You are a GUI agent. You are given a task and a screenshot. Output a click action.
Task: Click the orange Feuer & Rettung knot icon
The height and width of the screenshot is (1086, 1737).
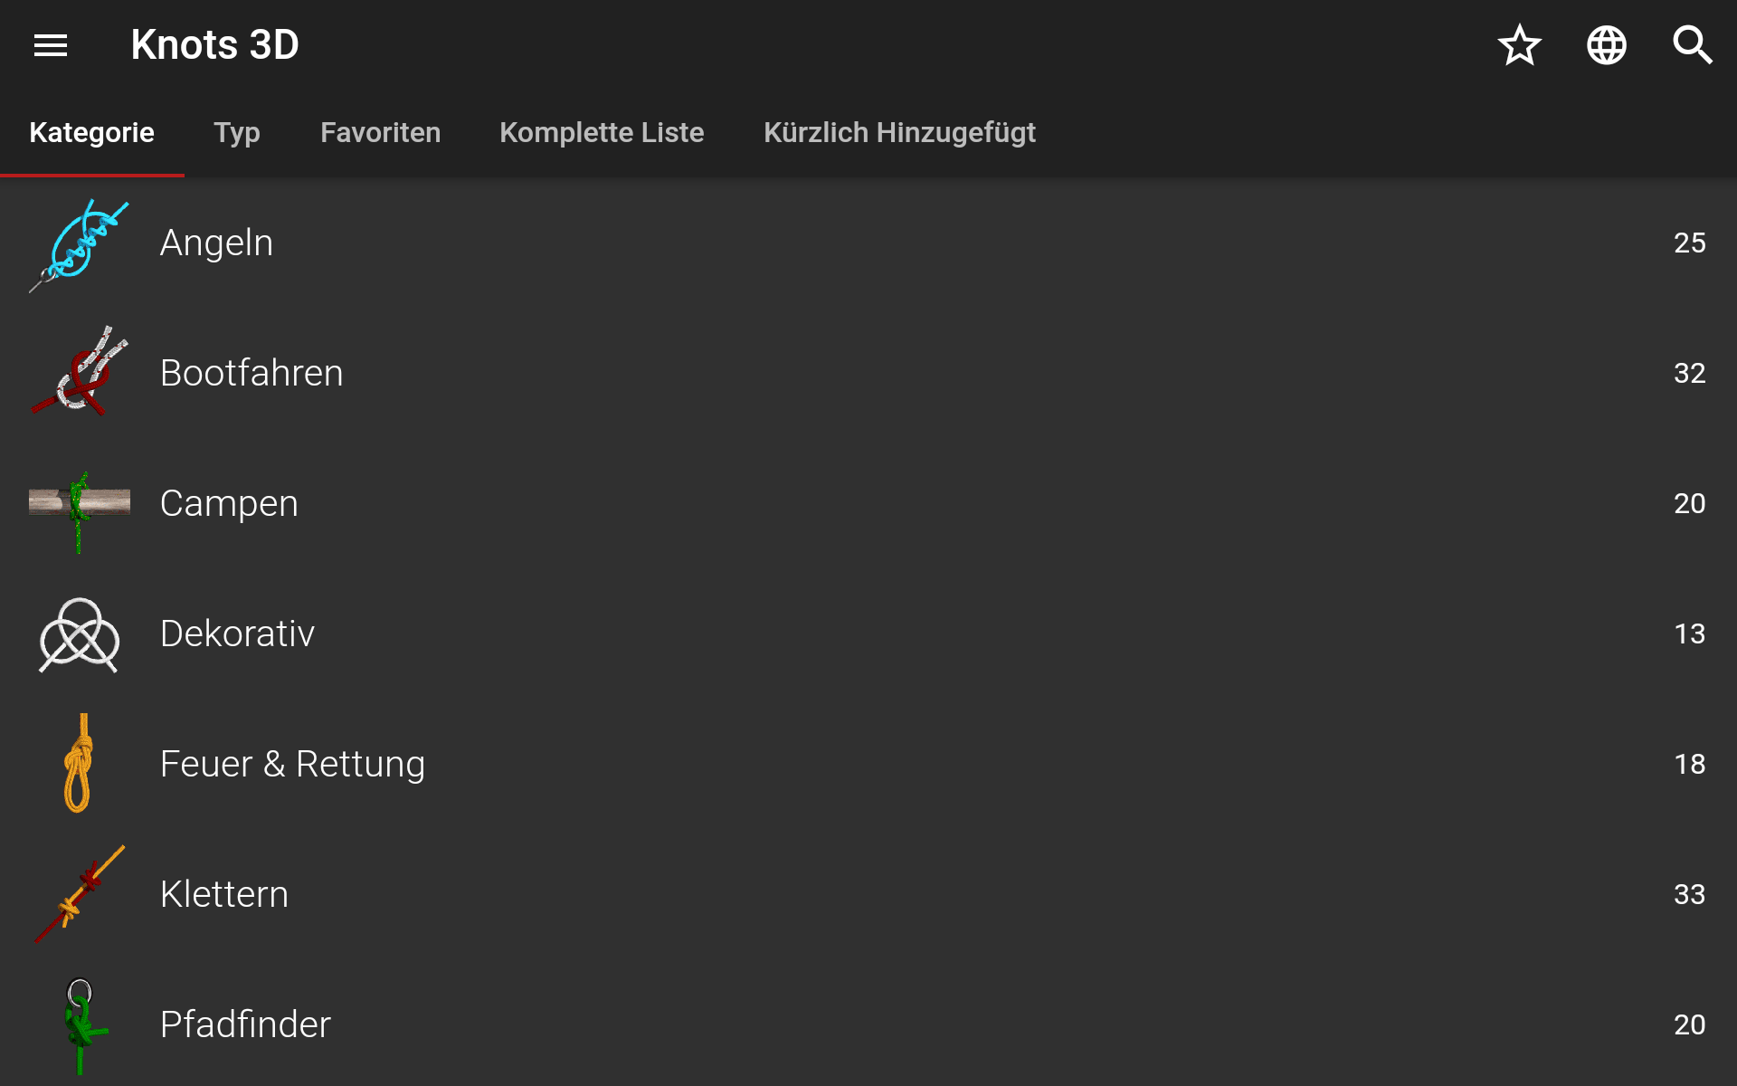tap(80, 763)
